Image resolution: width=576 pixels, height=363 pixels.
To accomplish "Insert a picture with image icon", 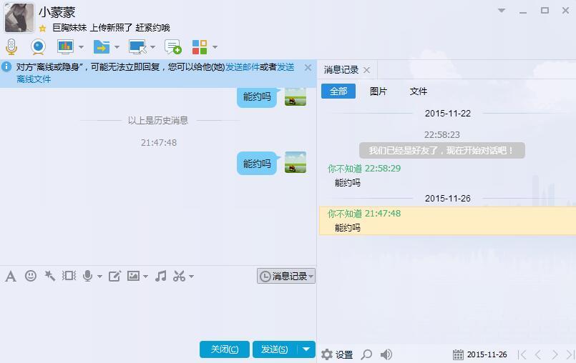I will pos(133,276).
